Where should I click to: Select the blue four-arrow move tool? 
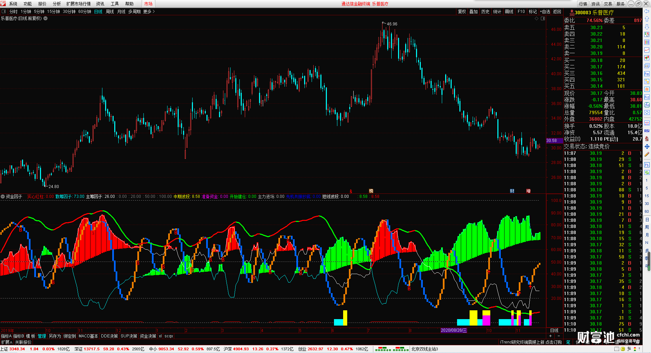click(647, 146)
